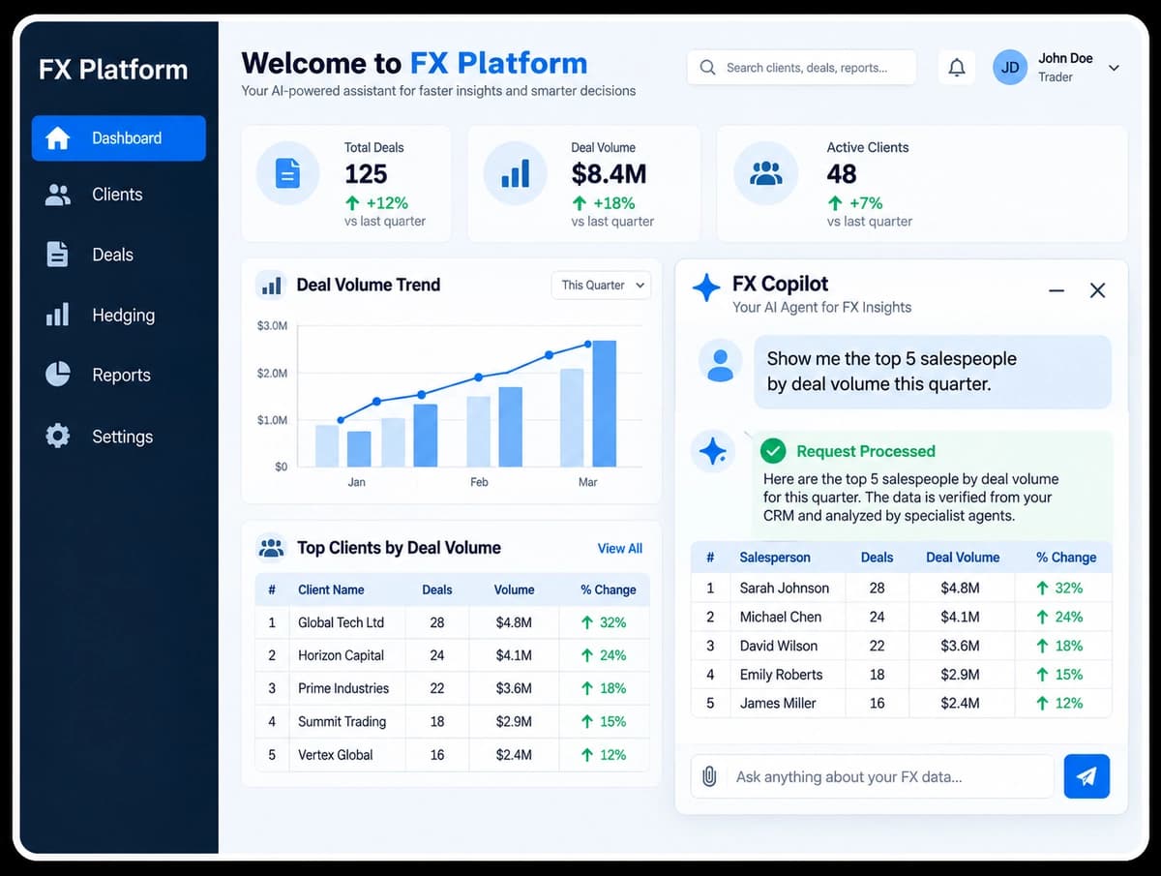This screenshot has height=876, width=1161.
Task: Click the chat message about top 5 salespeople
Action: click(x=932, y=372)
